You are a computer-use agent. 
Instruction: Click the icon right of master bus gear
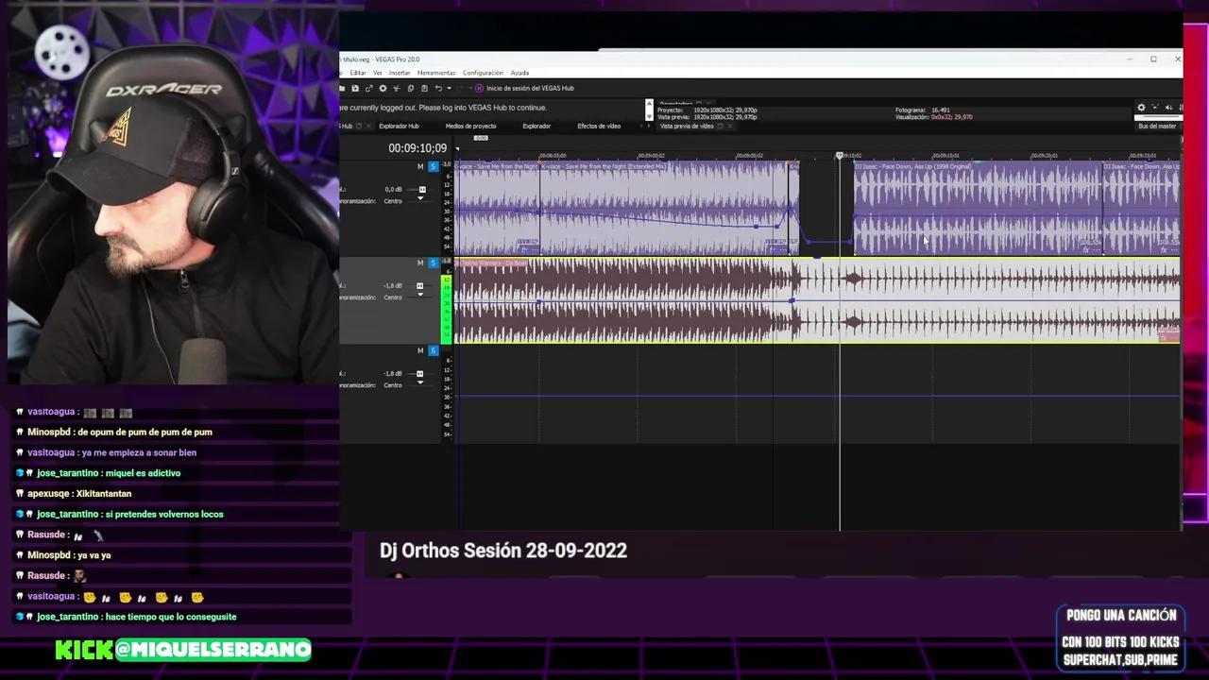tap(1155, 107)
